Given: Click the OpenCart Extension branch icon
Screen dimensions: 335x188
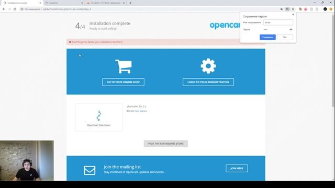Looking at the screenshot, I should pos(98,116).
